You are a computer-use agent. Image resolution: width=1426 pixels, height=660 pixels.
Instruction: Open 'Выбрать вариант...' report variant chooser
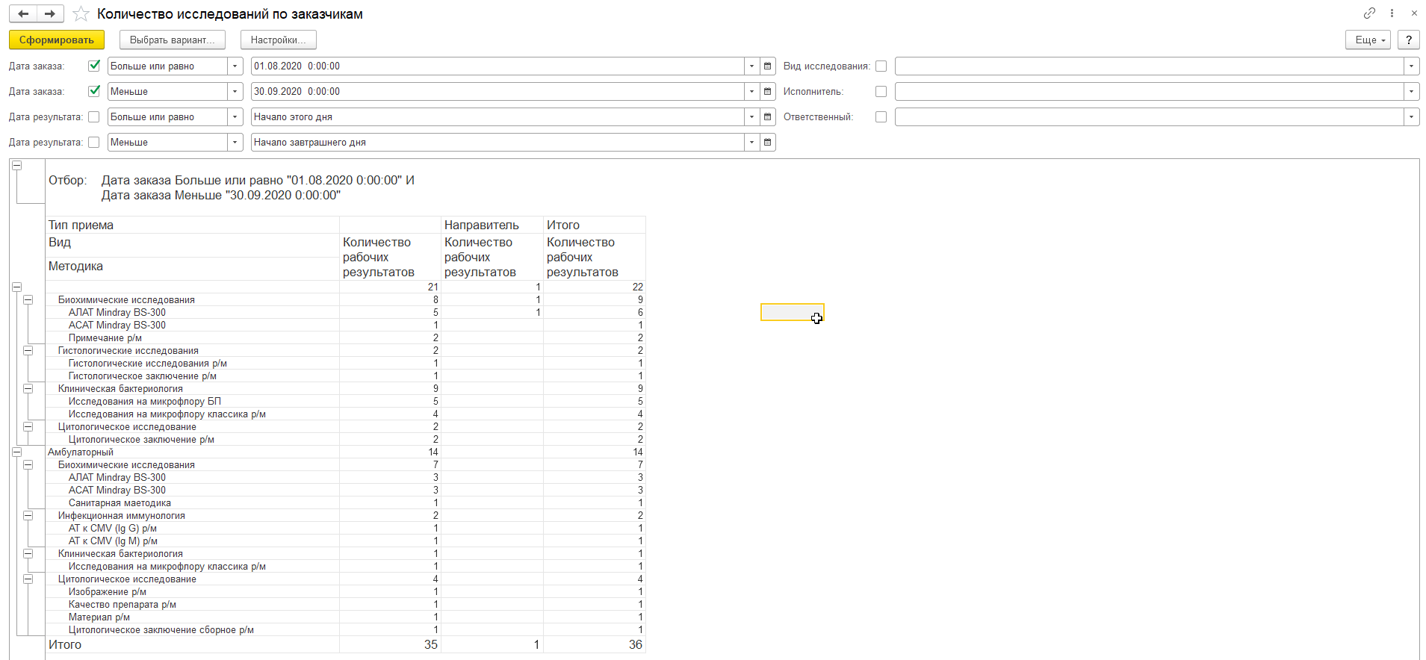(172, 40)
